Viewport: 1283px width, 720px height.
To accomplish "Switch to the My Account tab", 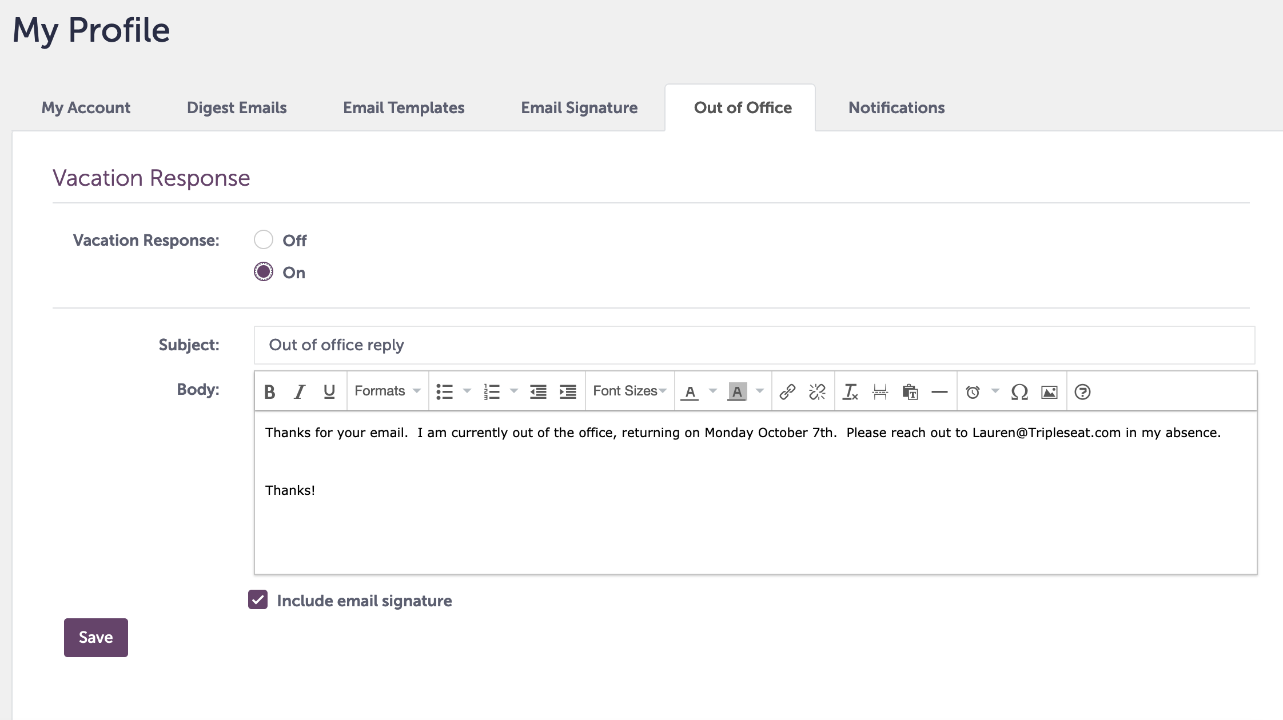I will (86, 107).
